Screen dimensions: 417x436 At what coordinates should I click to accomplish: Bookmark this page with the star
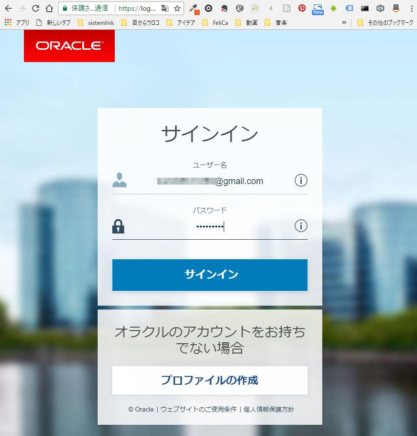pyautogui.click(x=177, y=8)
